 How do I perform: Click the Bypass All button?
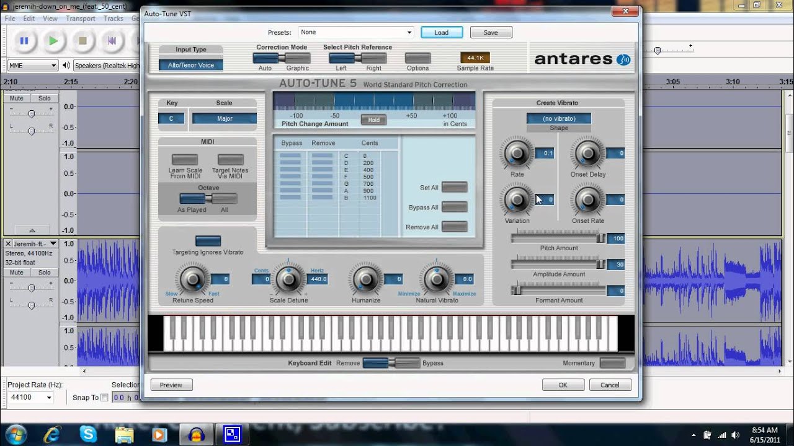pyautogui.click(x=454, y=207)
